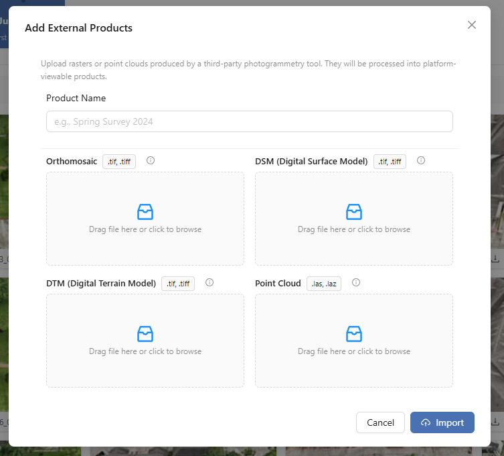The height and width of the screenshot is (456, 504).
Task: Click the inbox icon in Point Cloud dropzone
Action: click(x=354, y=334)
